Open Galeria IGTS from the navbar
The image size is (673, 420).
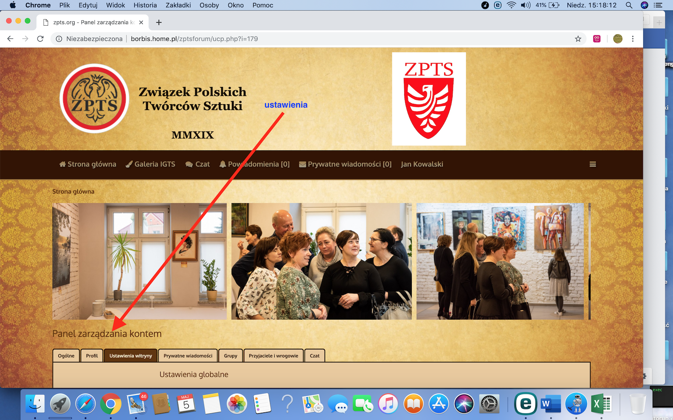point(151,164)
